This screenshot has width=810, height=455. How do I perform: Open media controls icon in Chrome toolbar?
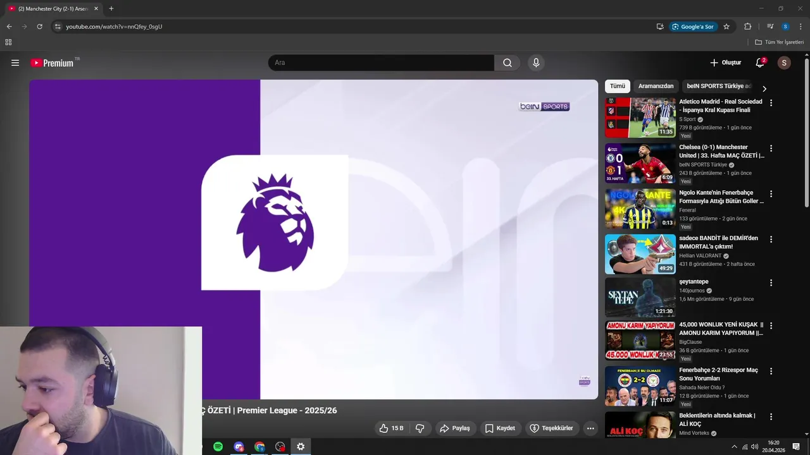tap(770, 27)
